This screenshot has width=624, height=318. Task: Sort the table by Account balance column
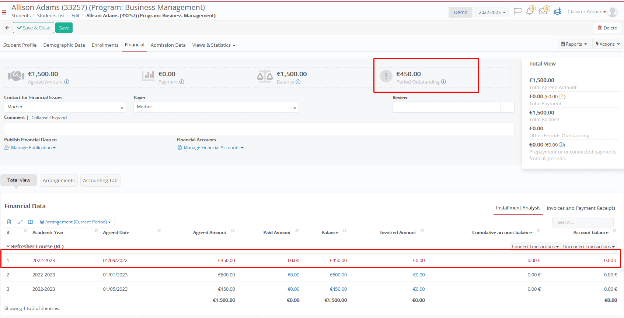coord(591,232)
